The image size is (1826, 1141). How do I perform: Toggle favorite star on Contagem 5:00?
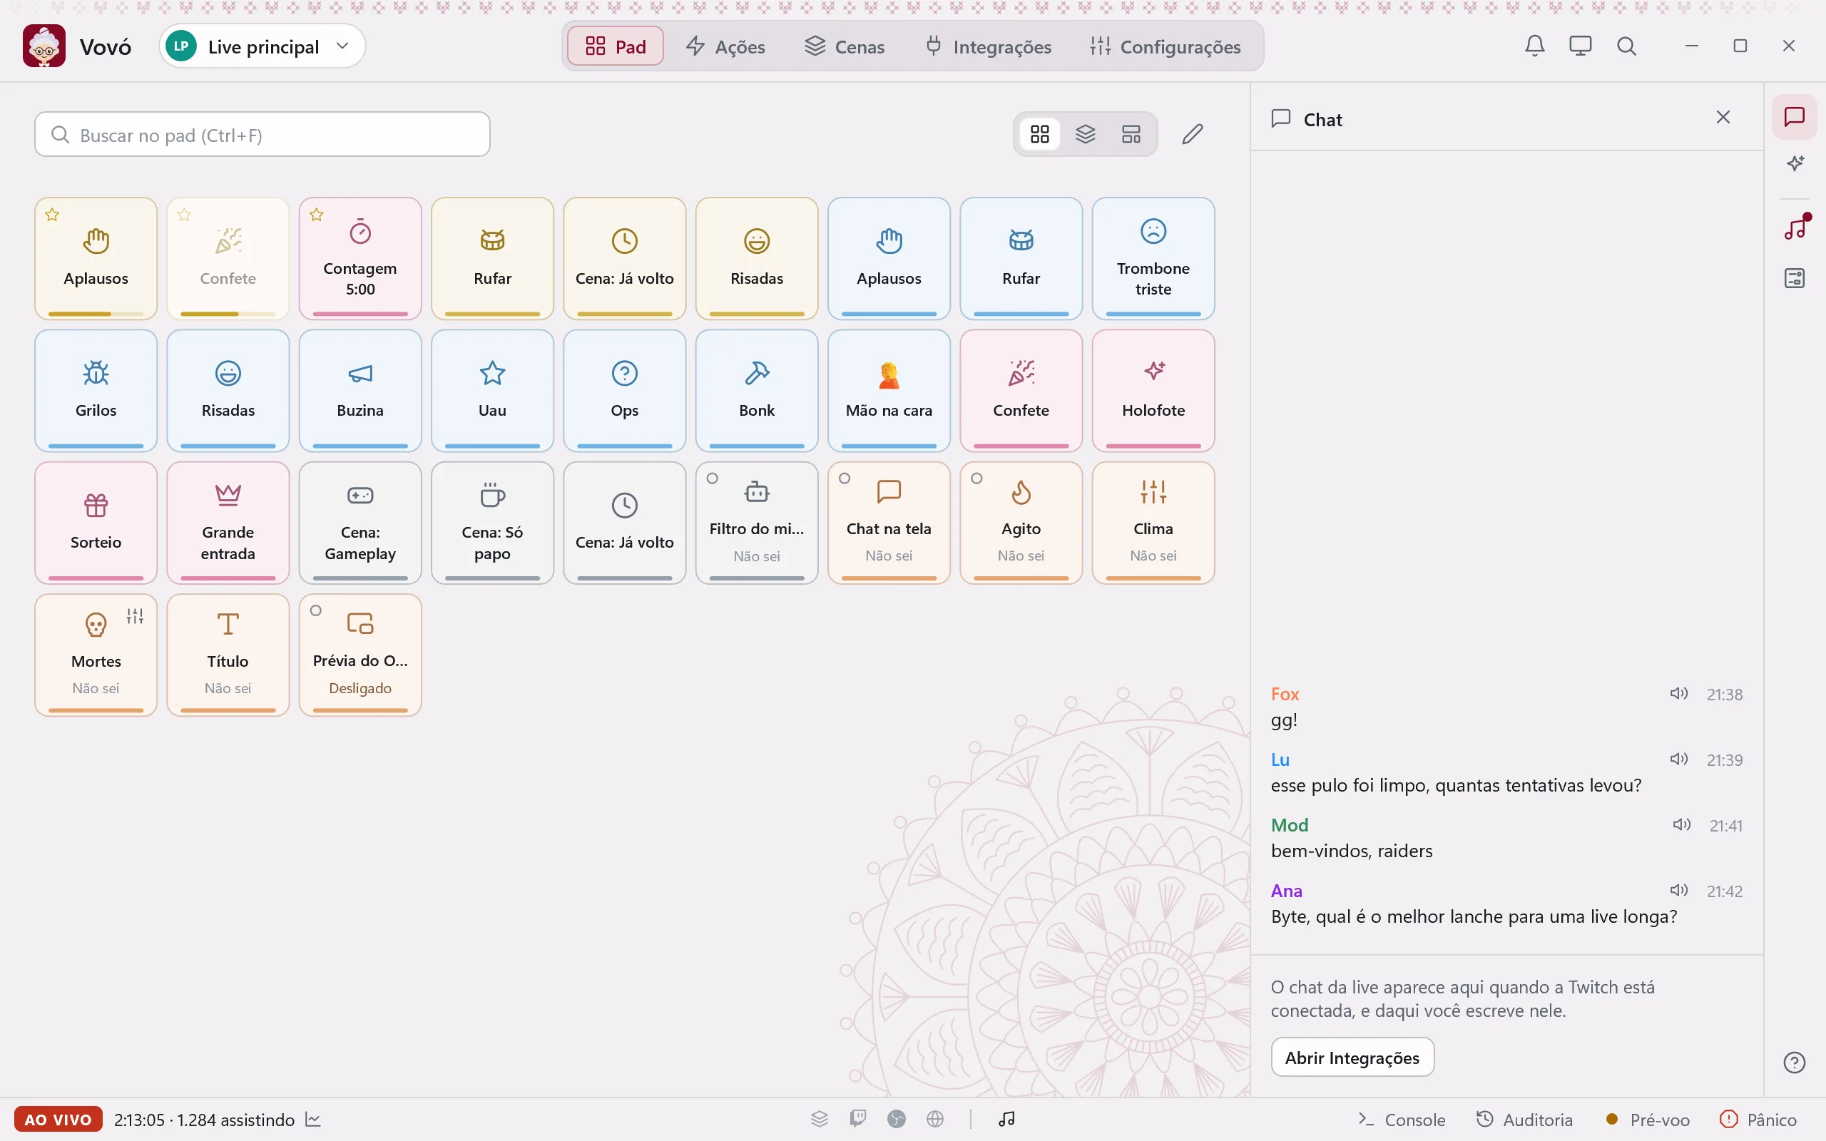[x=317, y=215]
